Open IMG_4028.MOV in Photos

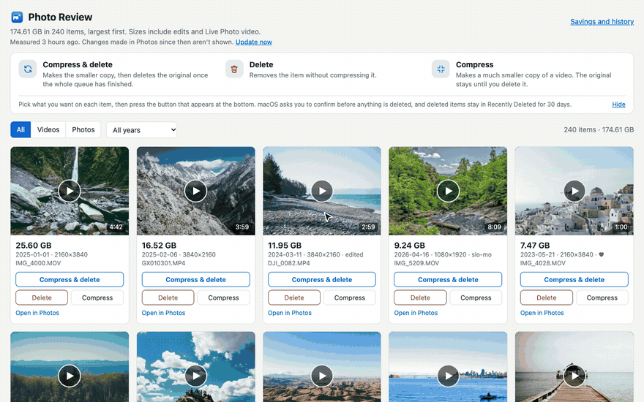pos(542,313)
